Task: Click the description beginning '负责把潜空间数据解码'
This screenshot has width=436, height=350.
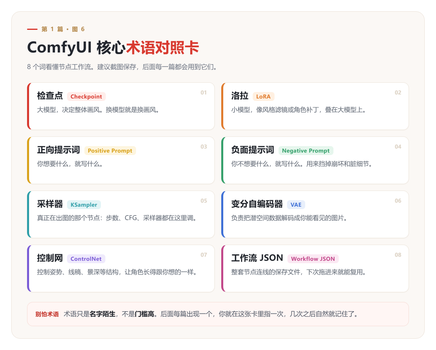Action: 289,218
